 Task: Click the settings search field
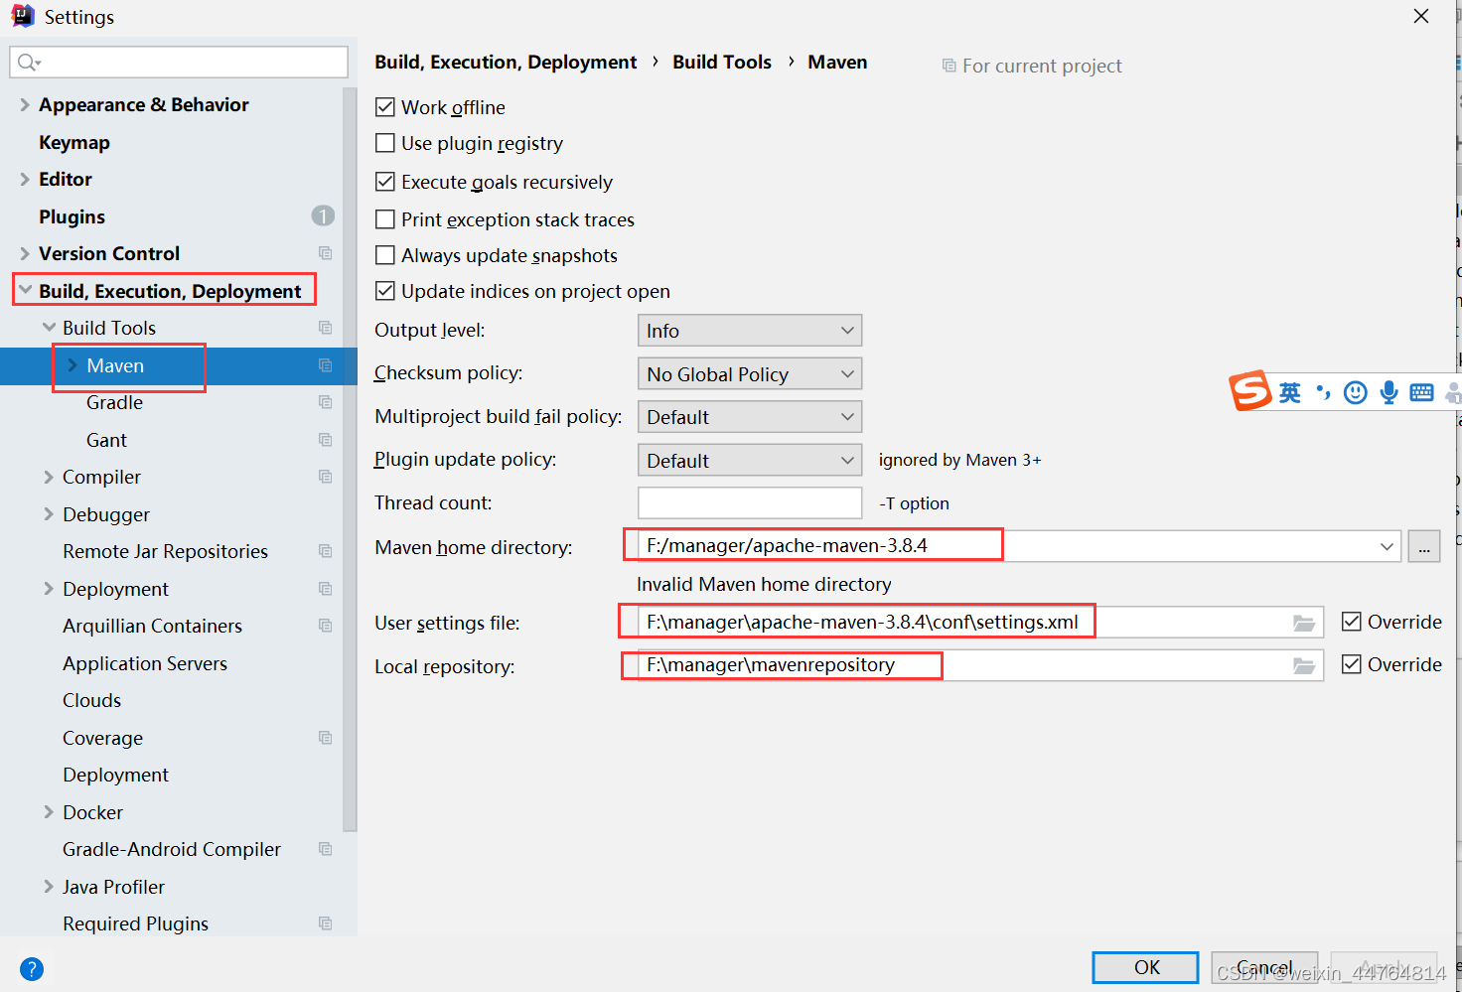click(x=179, y=63)
